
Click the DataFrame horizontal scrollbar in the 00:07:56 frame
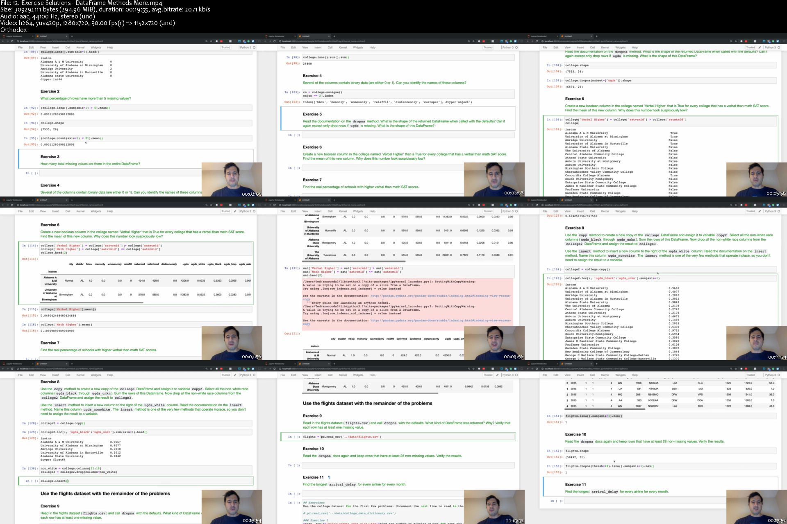coord(92,303)
